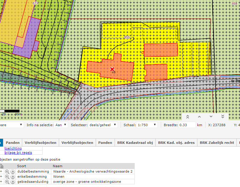Switch to the BRK Kad. obj. adres tab
The image size is (240, 187).
tap(176, 143)
